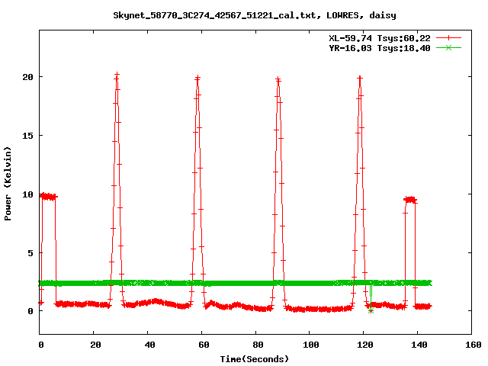Click the Power (Kelvin) axis label
This screenshot has width=488, height=366.
pyautogui.click(x=8, y=184)
